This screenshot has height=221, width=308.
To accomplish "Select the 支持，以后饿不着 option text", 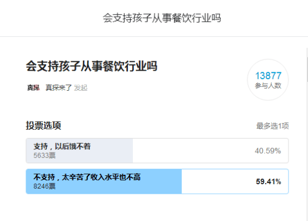I will 62,146.
